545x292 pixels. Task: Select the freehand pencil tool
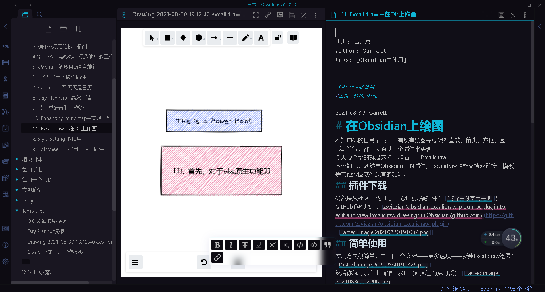[246, 37]
